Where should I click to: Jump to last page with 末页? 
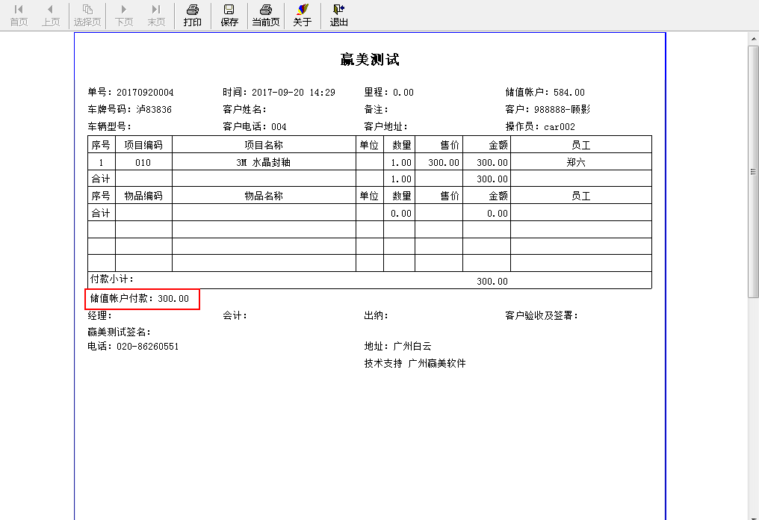pyautogui.click(x=156, y=15)
